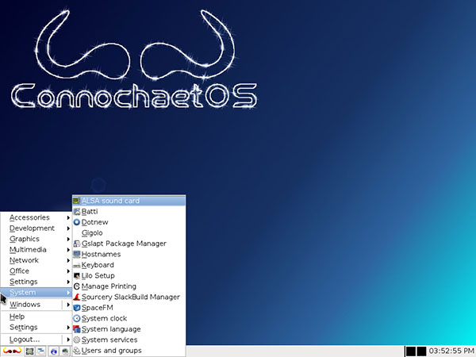Click the arrow next to Logout...
The height and width of the screenshot is (357, 476).
coord(67,340)
